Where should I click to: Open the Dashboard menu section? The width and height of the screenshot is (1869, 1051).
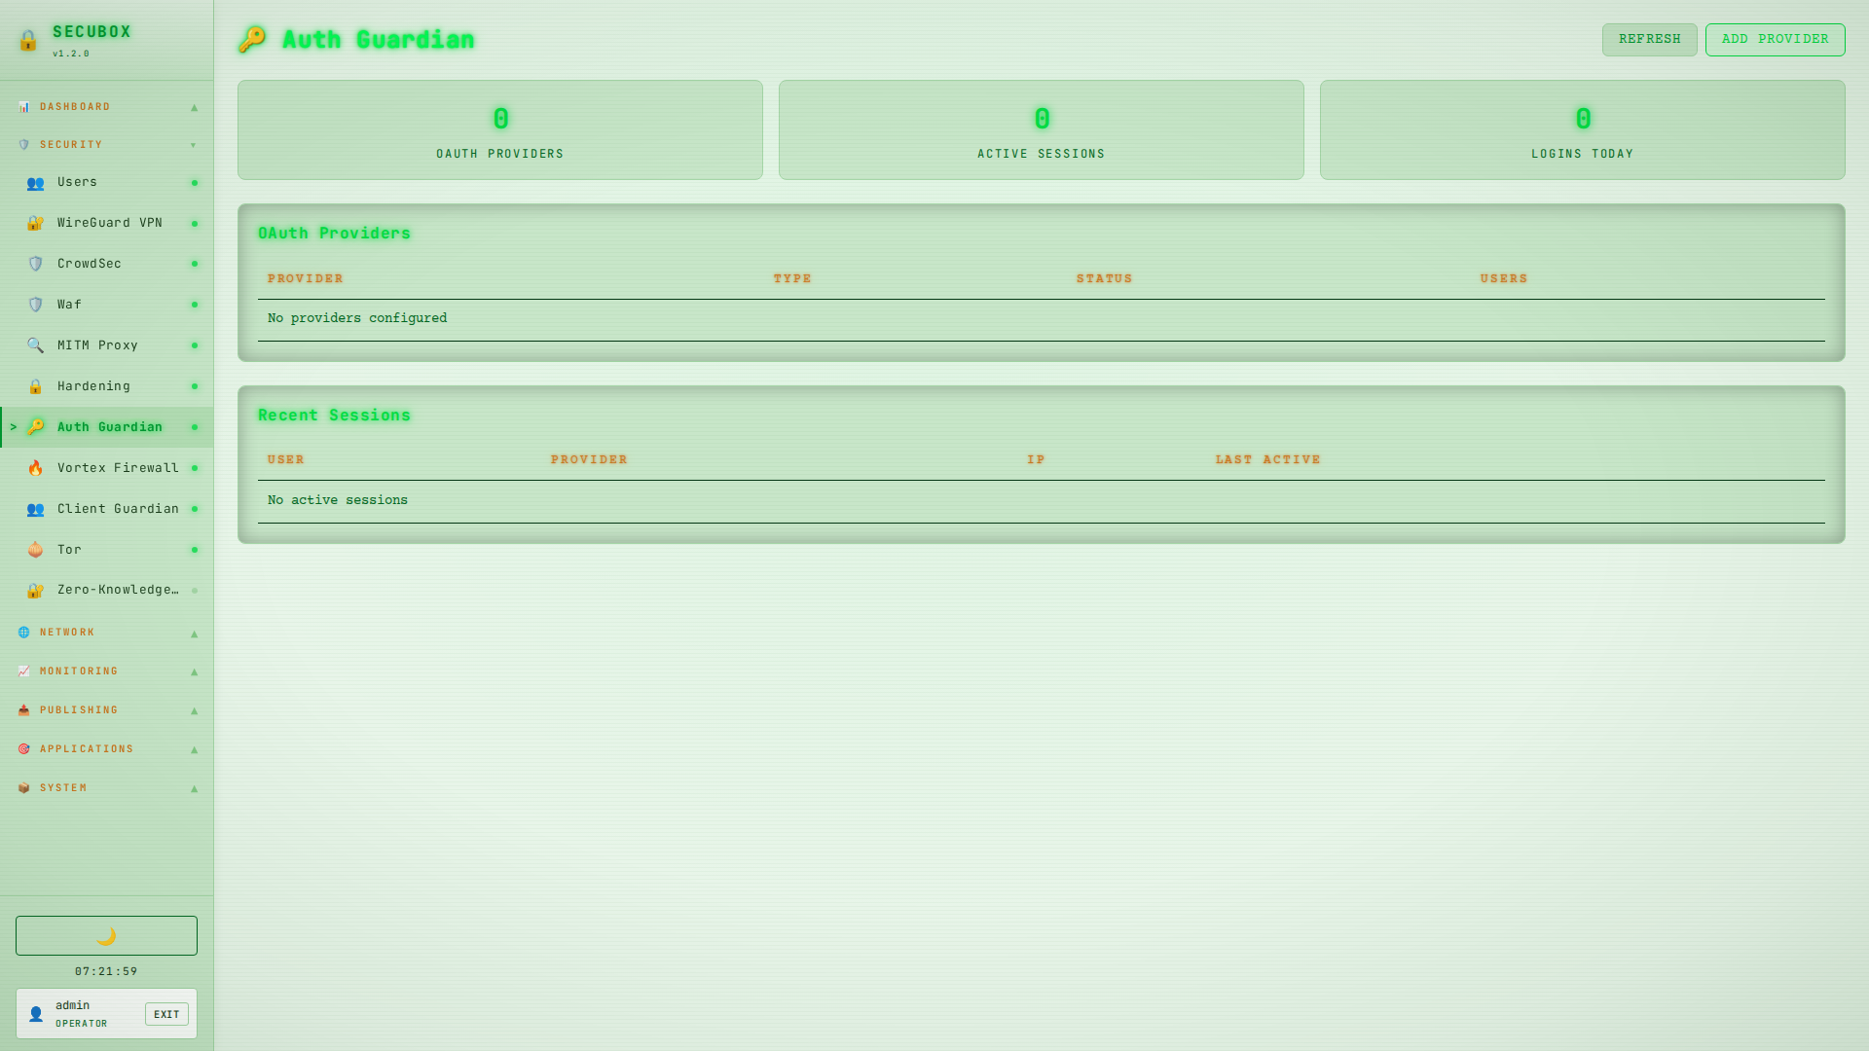pyautogui.click(x=75, y=107)
